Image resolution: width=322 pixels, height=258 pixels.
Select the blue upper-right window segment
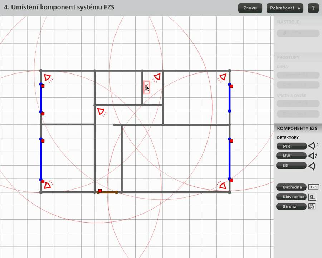[230, 98]
